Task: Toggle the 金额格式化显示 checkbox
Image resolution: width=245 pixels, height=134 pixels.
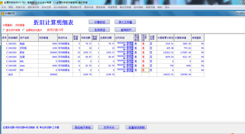Action: (24, 30)
